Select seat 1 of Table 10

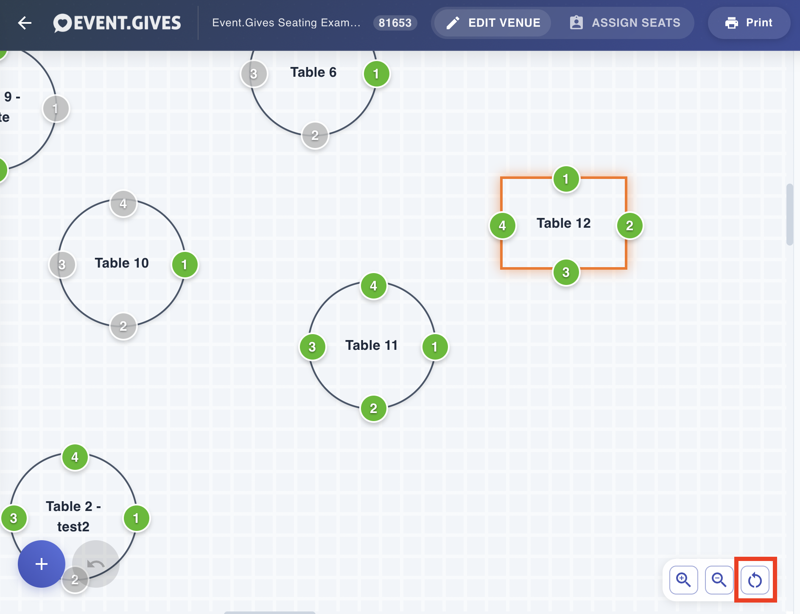[184, 265]
